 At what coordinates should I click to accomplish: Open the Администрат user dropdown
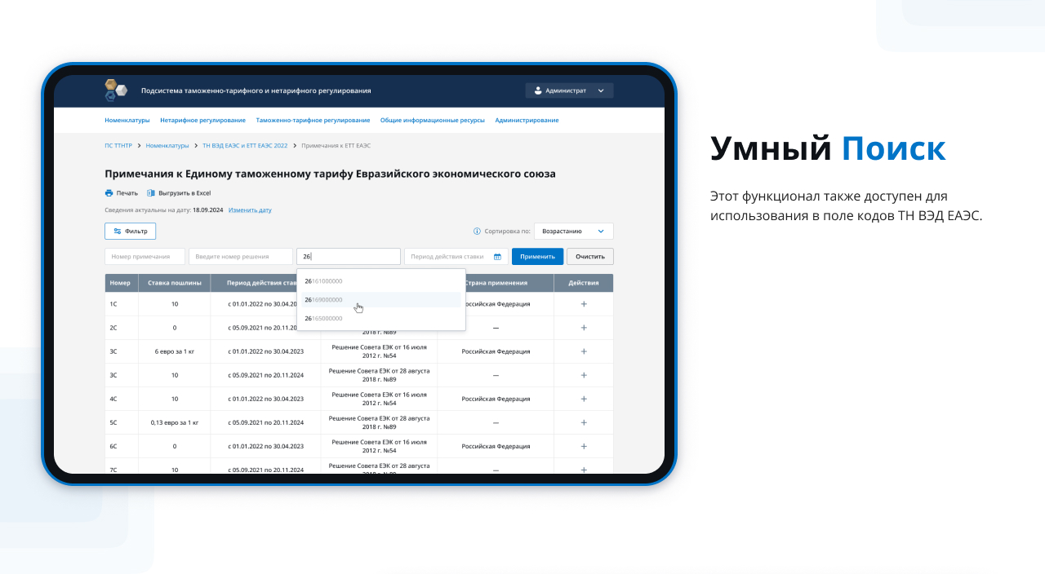tap(569, 91)
